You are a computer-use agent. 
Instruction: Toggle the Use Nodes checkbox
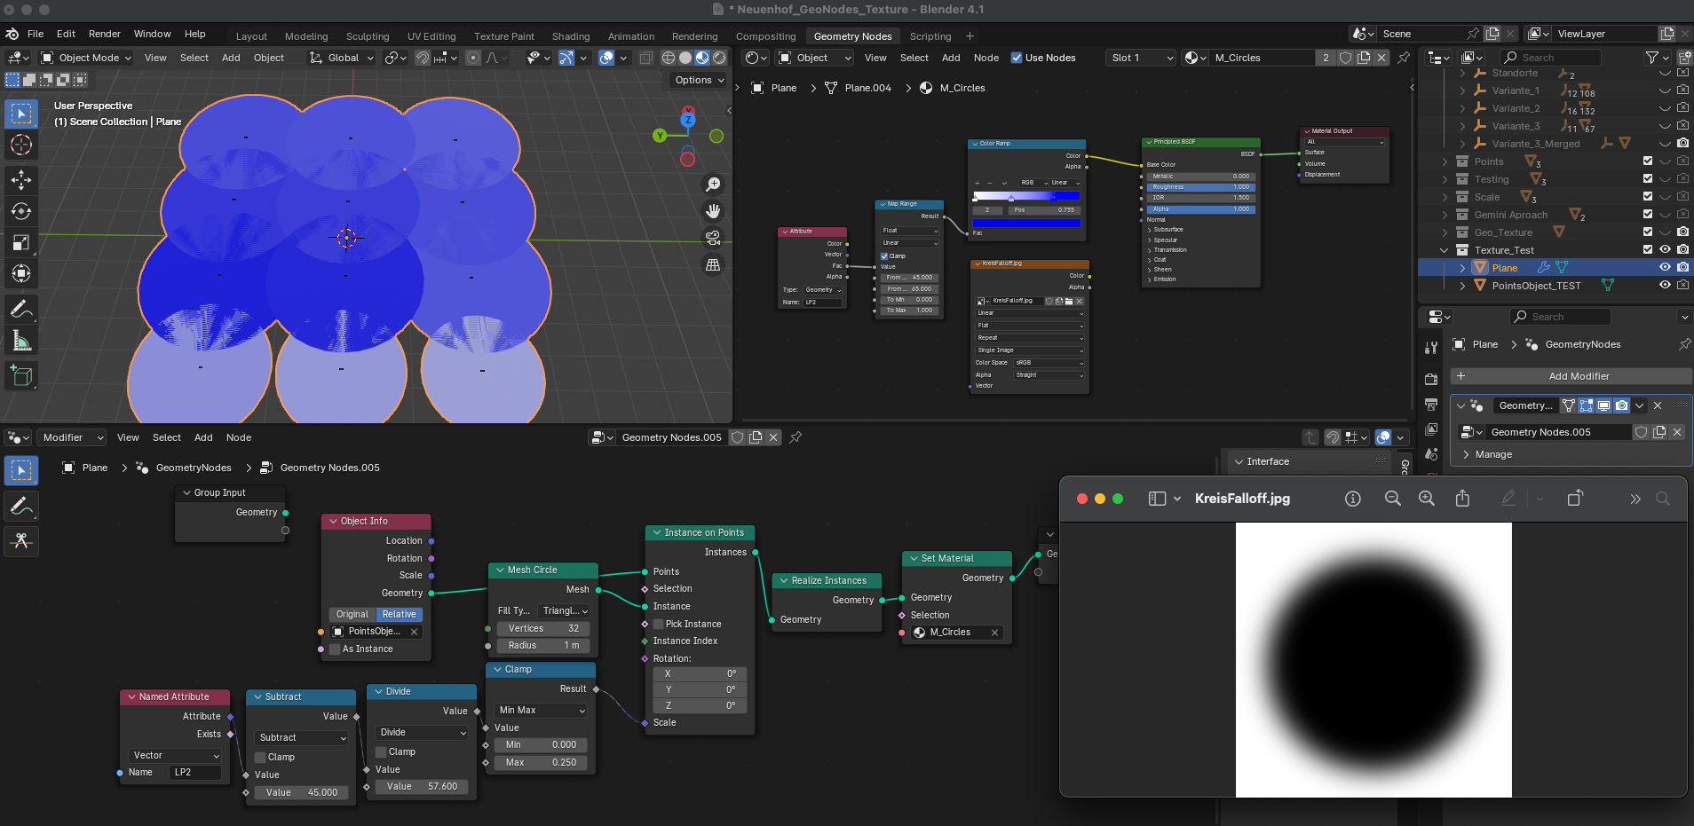[x=1017, y=58]
